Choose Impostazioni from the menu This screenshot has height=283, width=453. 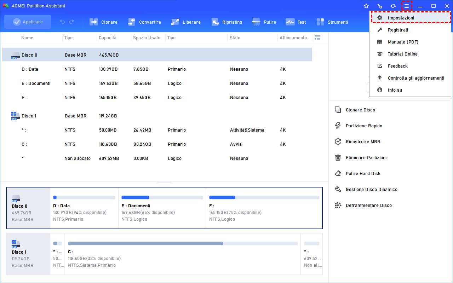coord(410,18)
